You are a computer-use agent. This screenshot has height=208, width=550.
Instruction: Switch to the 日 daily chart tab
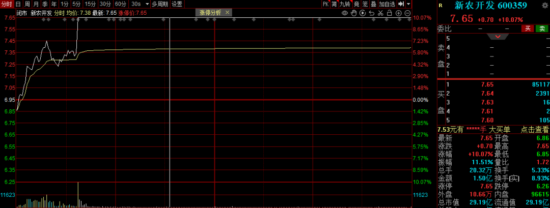pyautogui.click(x=18, y=4)
